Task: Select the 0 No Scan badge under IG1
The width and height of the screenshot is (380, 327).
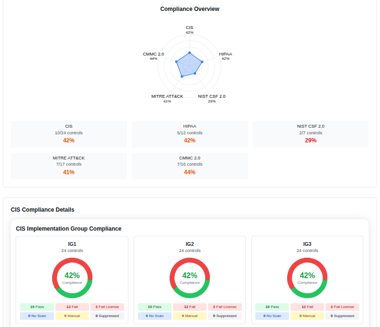Action: [37, 316]
